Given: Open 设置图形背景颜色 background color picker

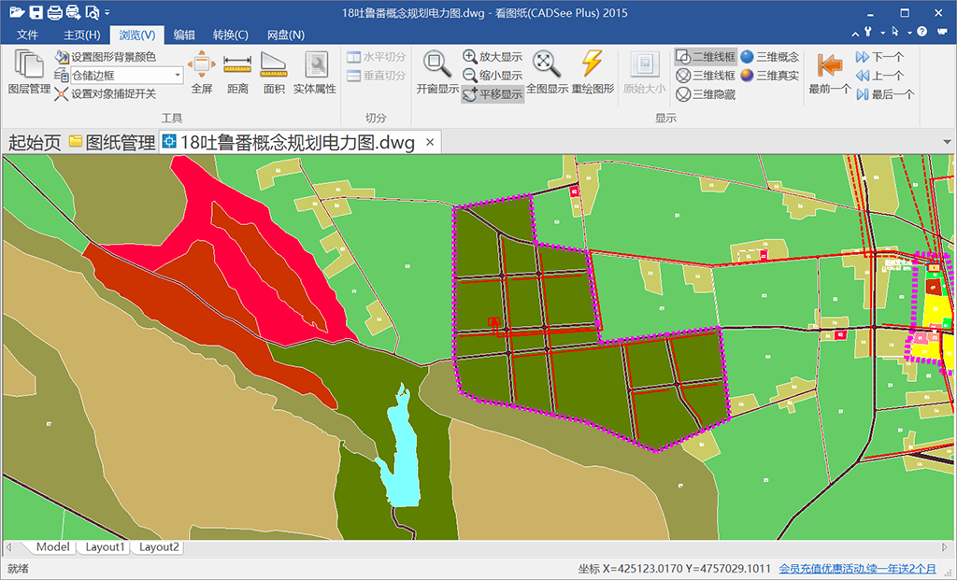Looking at the screenshot, I should 105,57.
